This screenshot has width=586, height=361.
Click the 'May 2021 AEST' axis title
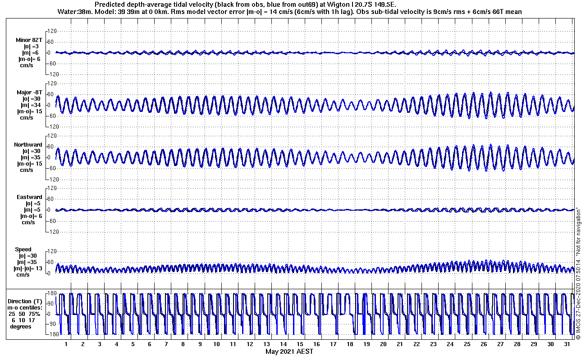(289, 352)
